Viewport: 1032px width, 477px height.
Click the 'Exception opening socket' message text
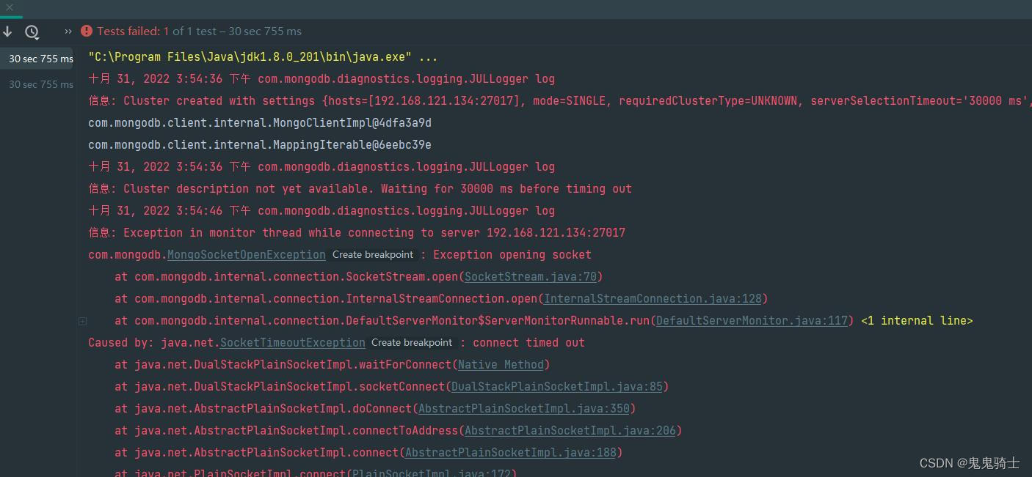(512, 255)
